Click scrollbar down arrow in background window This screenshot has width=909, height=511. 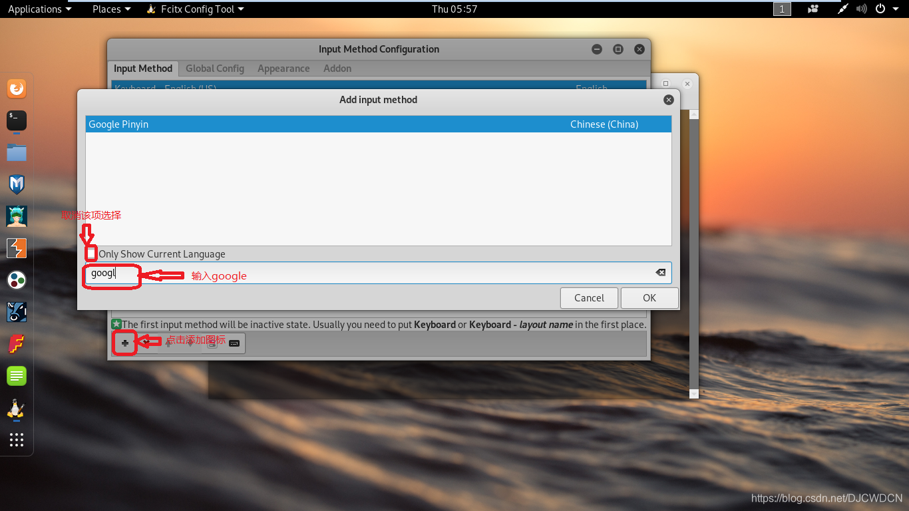(694, 394)
